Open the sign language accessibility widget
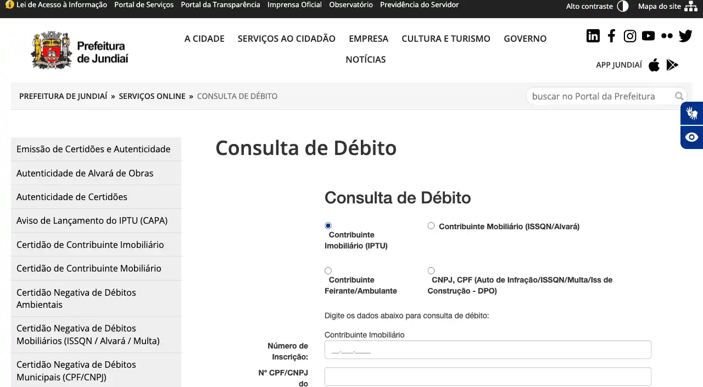Image resolution: width=703 pixels, height=387 pixels. [691, 114]
